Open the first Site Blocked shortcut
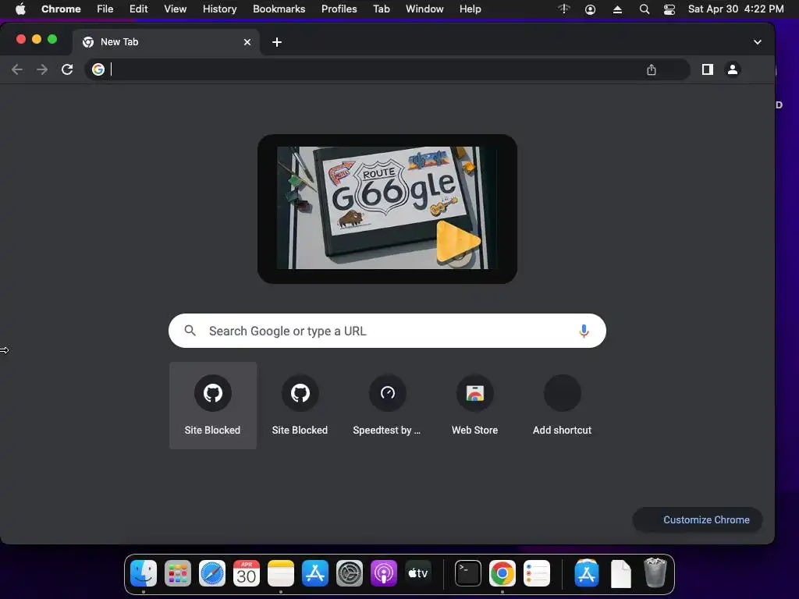This screenshot has width=799, height=599. coord(212,406)
